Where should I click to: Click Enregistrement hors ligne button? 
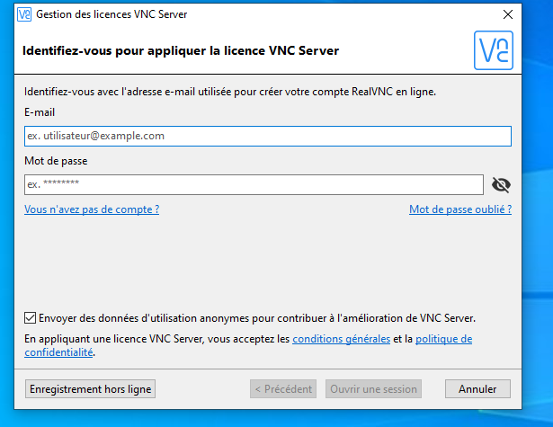(x=90, y=389)
